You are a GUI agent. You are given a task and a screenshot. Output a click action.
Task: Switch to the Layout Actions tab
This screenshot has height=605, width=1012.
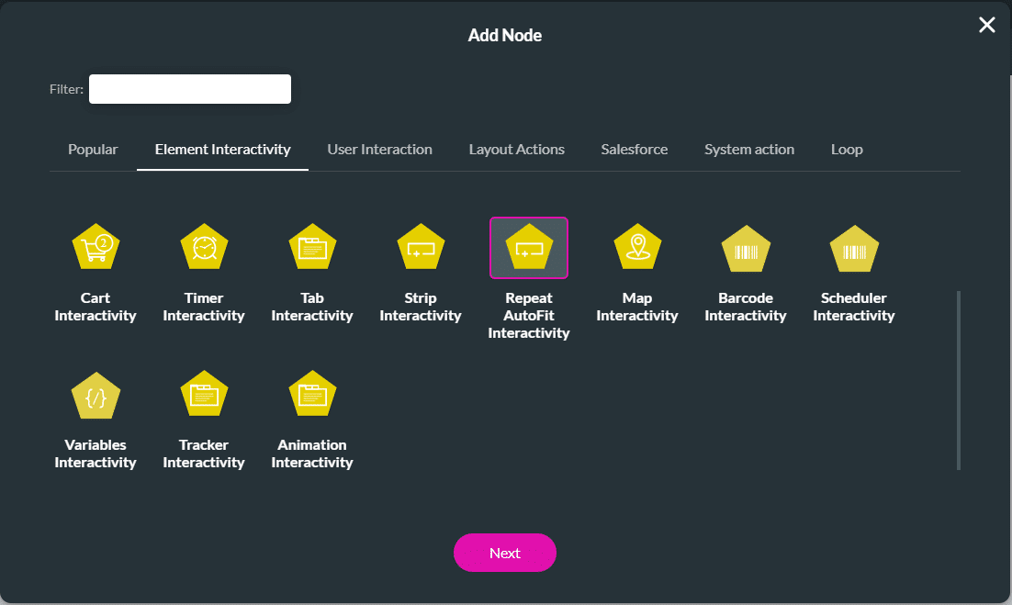point(516,149)
